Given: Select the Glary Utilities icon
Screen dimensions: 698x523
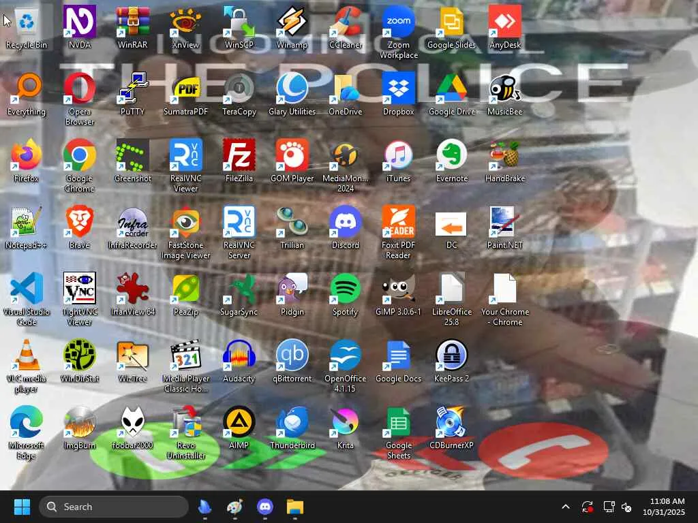Looking at the screenshot, I should [x=292, y=94].
